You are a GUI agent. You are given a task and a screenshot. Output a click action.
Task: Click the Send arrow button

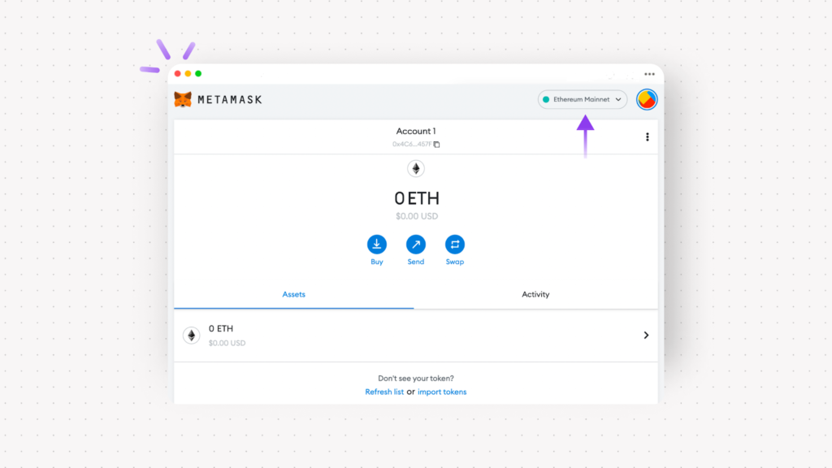click(415, 244)
